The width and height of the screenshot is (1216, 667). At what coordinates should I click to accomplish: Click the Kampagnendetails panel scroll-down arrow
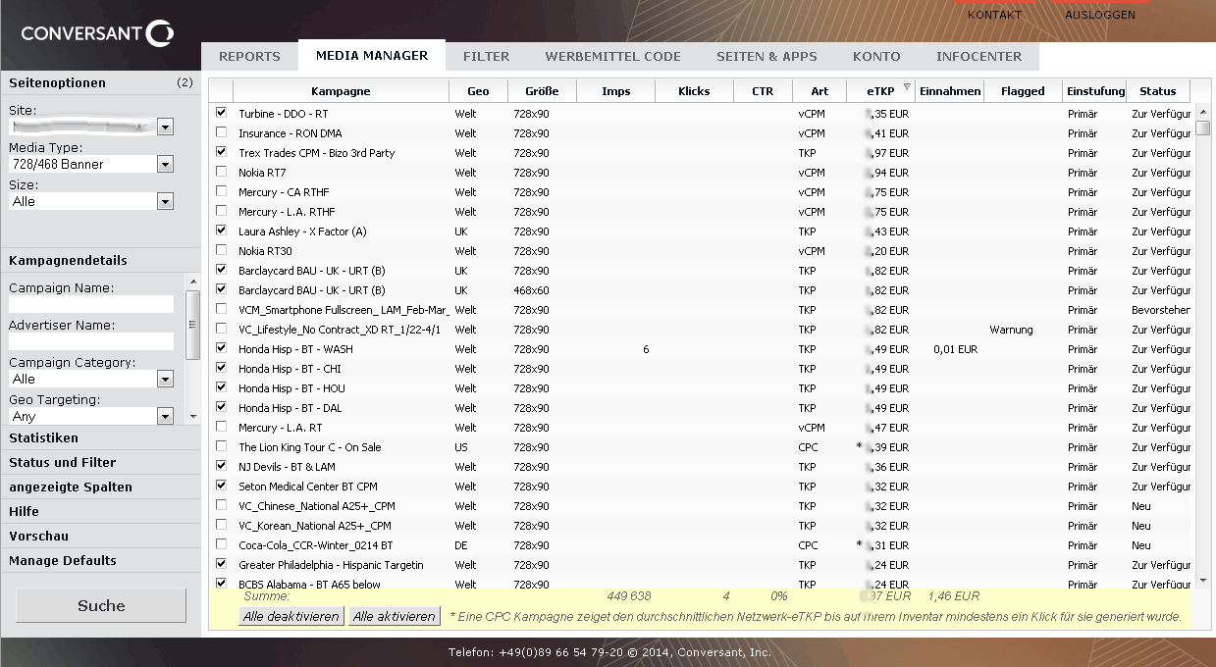click(193, 417)
